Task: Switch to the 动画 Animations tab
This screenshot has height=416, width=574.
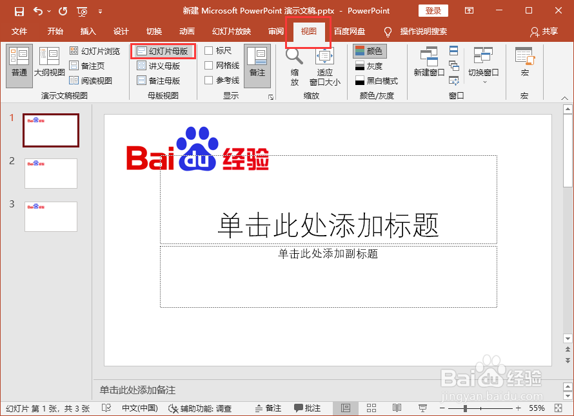Action: pyautogui.click(x=187, y=32)
